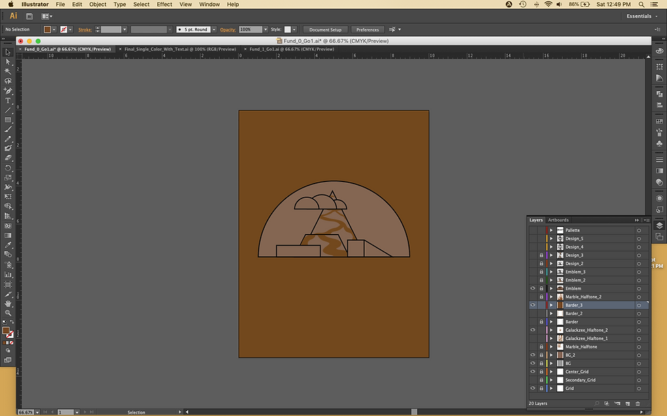Click the Document Setup button
Image resolution: width=667 pixels, height=416 pixels.
click(325, 30)
